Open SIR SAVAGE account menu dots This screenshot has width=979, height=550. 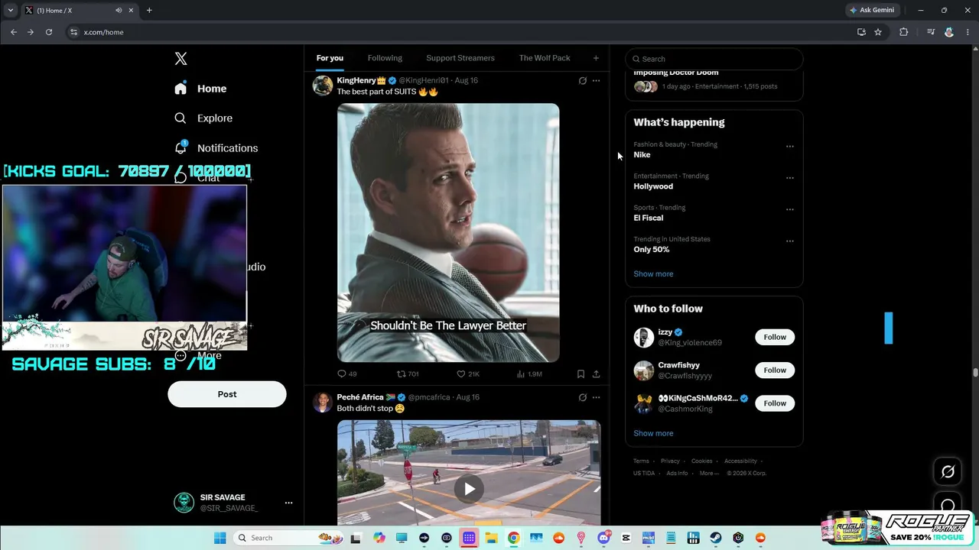[288, 503]
